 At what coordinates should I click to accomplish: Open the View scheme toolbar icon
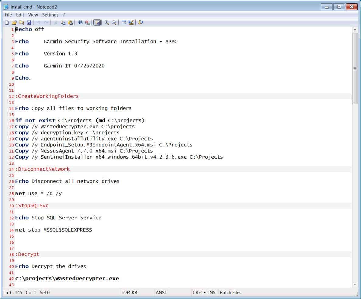pyautogui.click(x=124, y=22)
